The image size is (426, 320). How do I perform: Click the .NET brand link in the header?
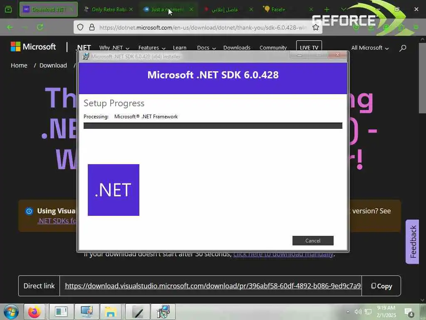click(x=83, y=48)
